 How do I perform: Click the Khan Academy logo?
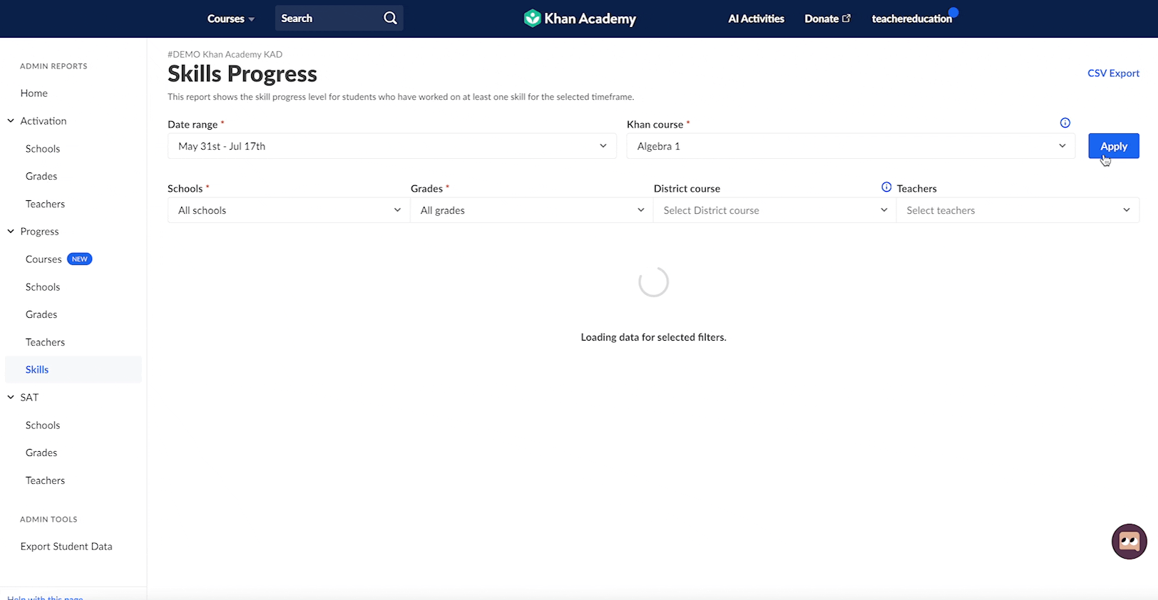(x=580, y=19)
